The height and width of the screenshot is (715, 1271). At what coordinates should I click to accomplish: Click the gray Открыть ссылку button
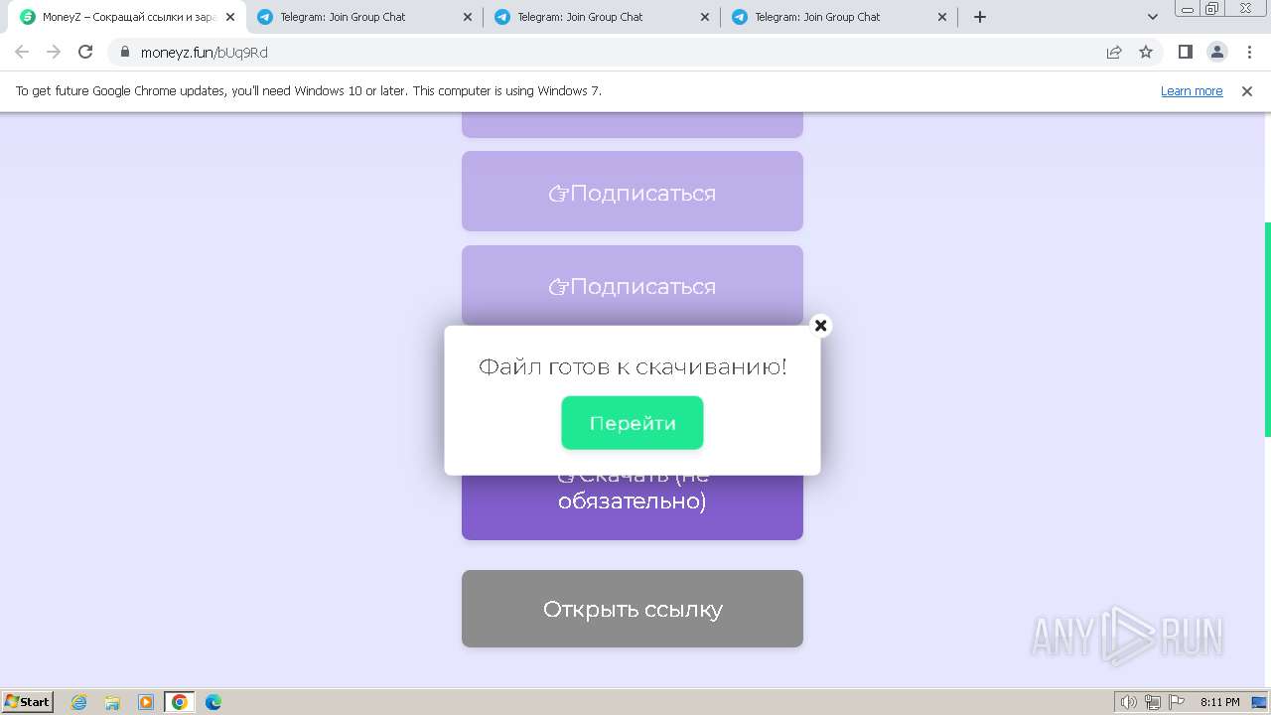tap(633, 609)
